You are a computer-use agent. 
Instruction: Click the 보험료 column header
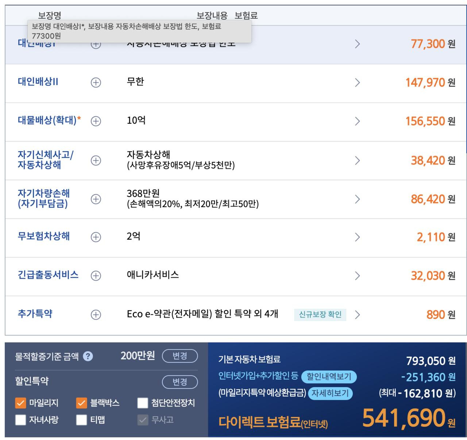tap(246, 16)
